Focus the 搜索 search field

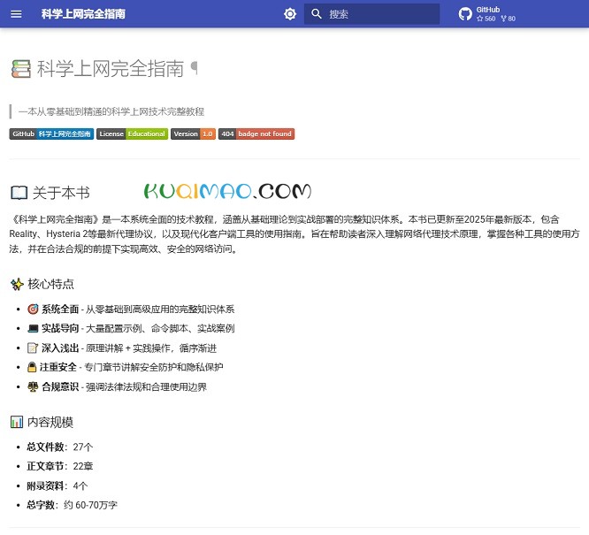coord(371,14)
